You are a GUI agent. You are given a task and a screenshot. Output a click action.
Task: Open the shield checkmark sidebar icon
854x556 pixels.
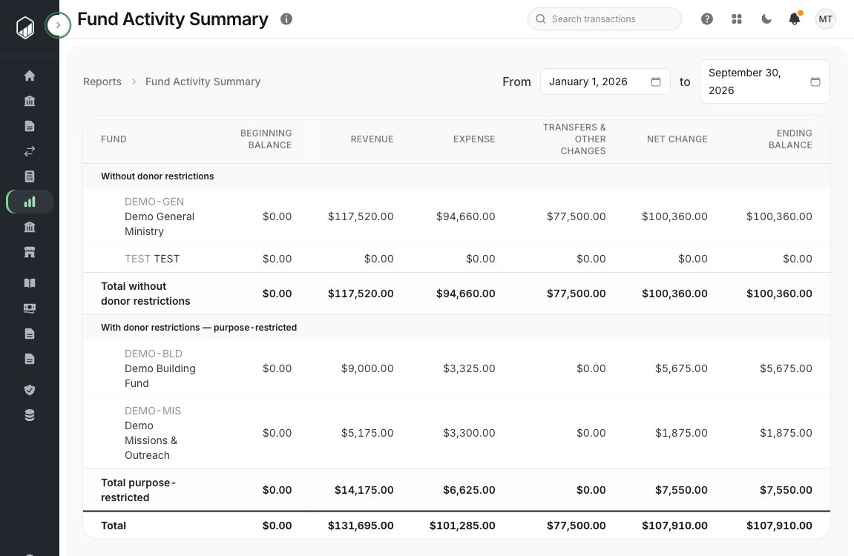pos(30,389)
